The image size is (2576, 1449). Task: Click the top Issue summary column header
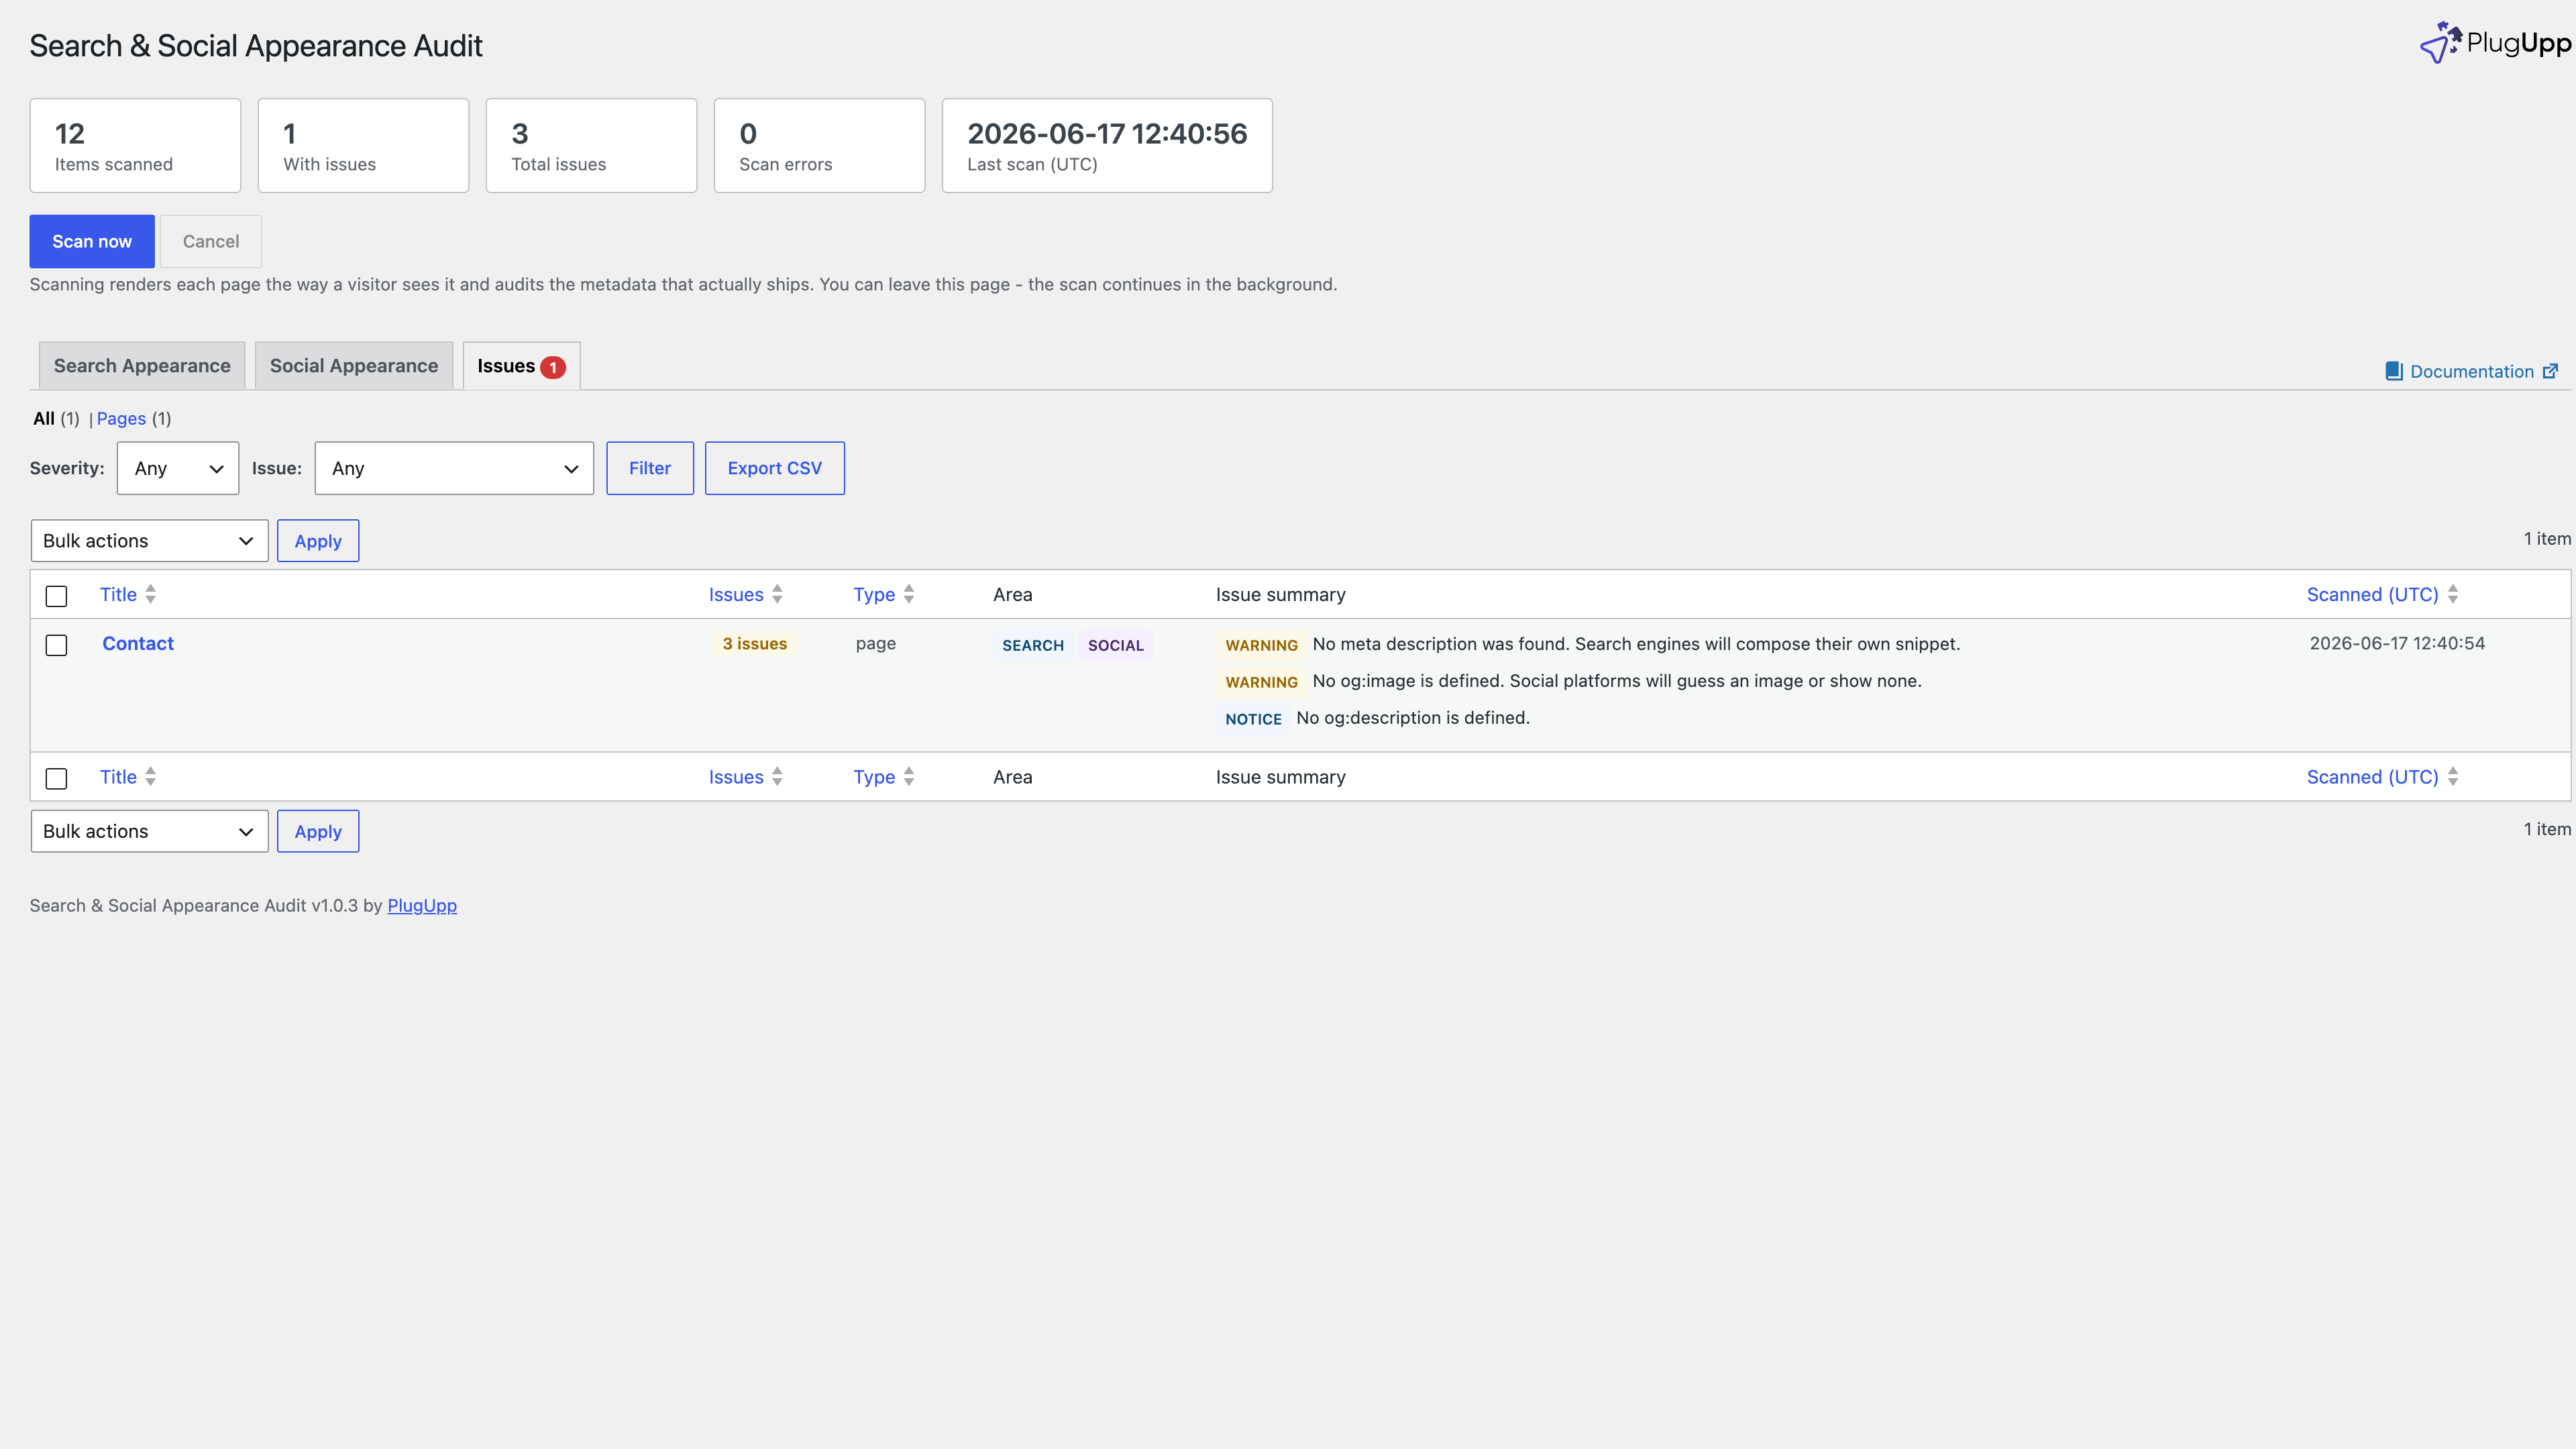(1280, 594)
